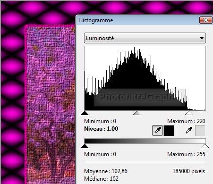Viewport: 213px width, 184px height.
Task: Click the dropdown arrow beside Luminosité
Action: 202,38
